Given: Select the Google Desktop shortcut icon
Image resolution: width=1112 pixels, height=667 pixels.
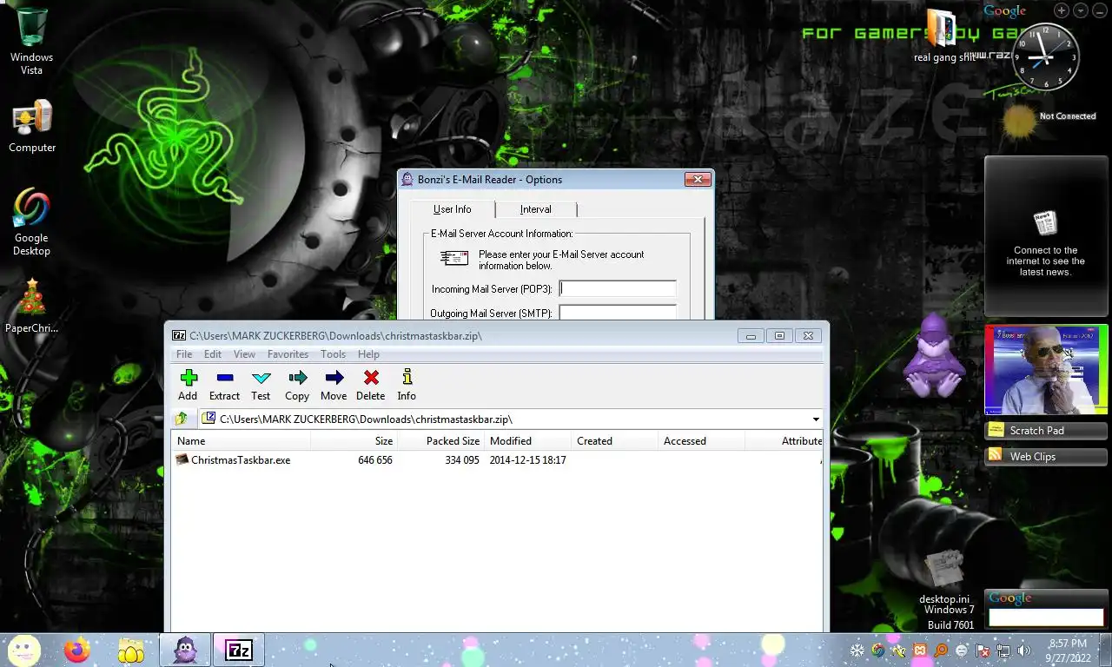Looking at the screenshot, I should (31, 222).
